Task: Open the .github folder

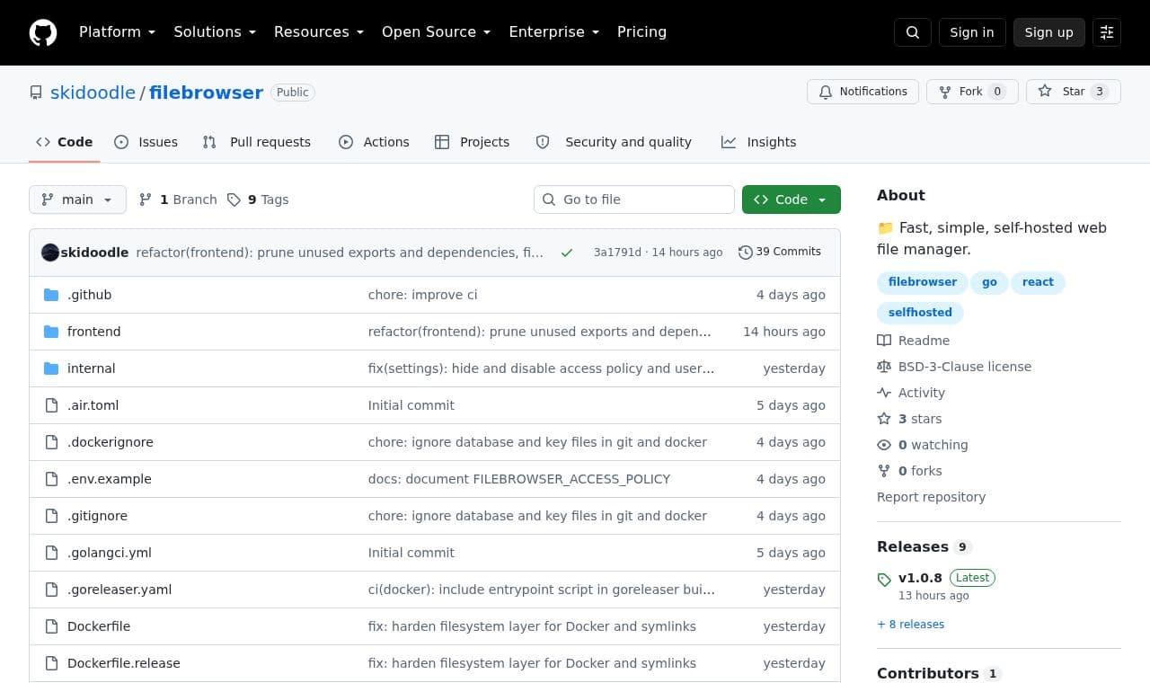Action: (89, 295)
